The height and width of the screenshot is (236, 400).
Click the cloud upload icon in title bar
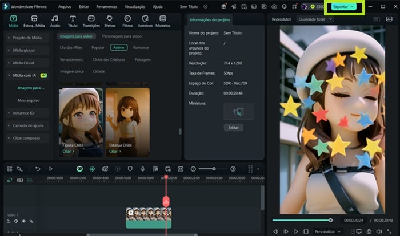[x=274, y=7]
